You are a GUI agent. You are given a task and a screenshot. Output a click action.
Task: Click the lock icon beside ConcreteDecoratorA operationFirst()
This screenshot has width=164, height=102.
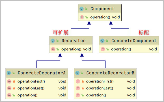[14, 81]
